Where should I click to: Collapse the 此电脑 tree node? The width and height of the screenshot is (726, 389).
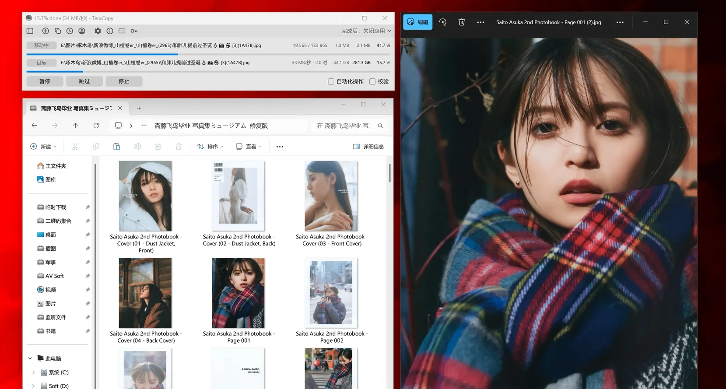tap(30, 358)
